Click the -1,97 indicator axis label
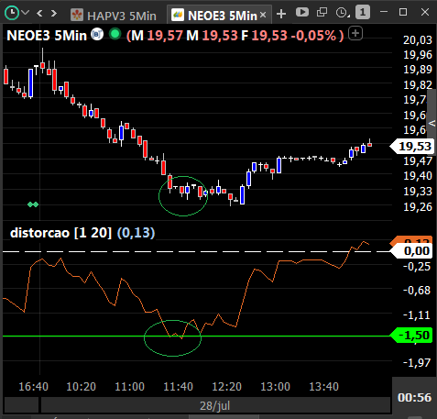 click(x=417, y=363)
